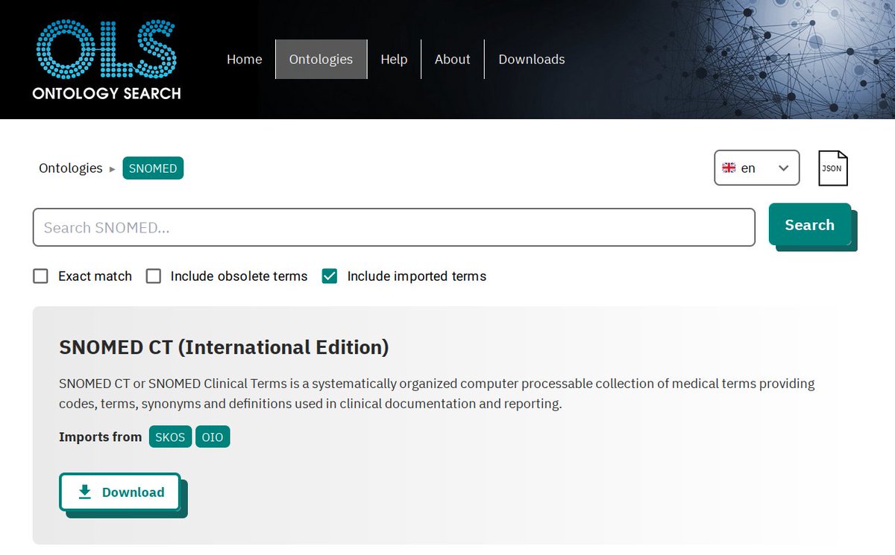The width and height of the screenshot is (895, 555).
Task: Click the OLS Ontology Search logo
Action: [x=107, y=60]
